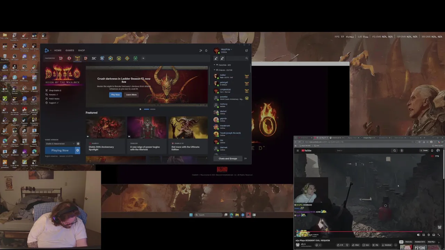Click Add Friend icon in friends panel
This screenshot has width=445, height=250.
click(x=216, y=58)
